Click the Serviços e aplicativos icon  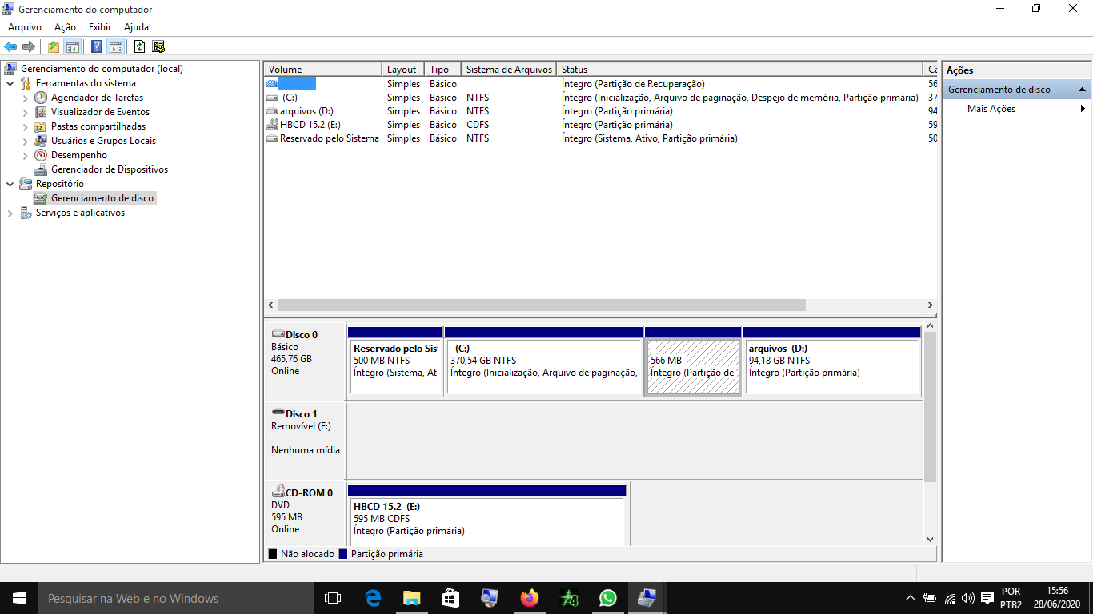click(26, 213)
